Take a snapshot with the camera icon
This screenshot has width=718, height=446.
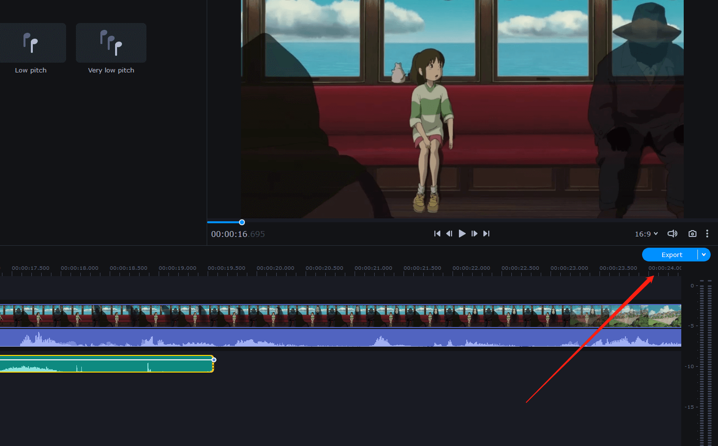(x=692, y=234)
